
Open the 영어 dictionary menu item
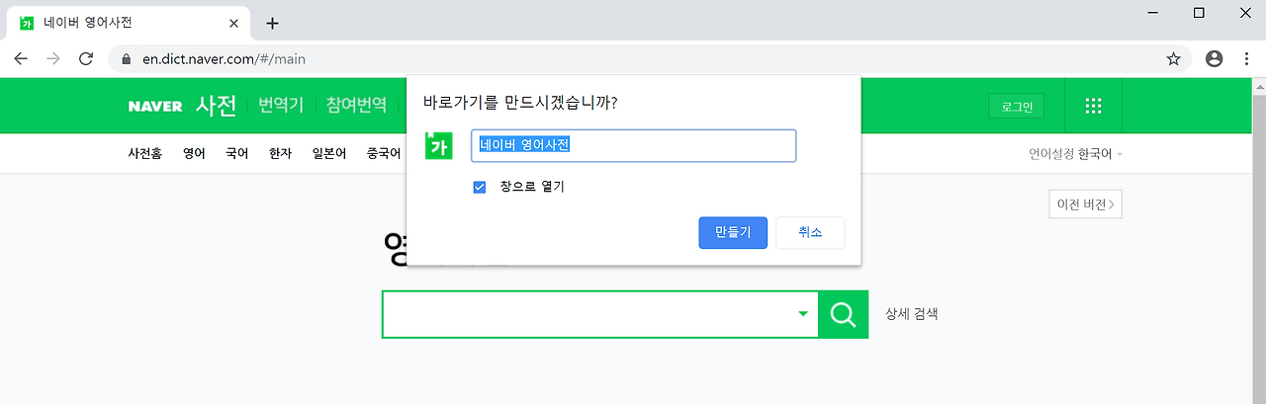click(194, 154)
